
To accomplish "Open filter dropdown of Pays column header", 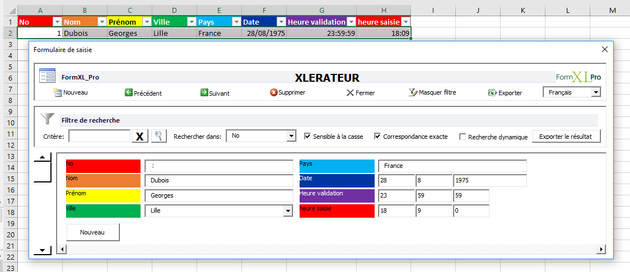I will (237, 22).
